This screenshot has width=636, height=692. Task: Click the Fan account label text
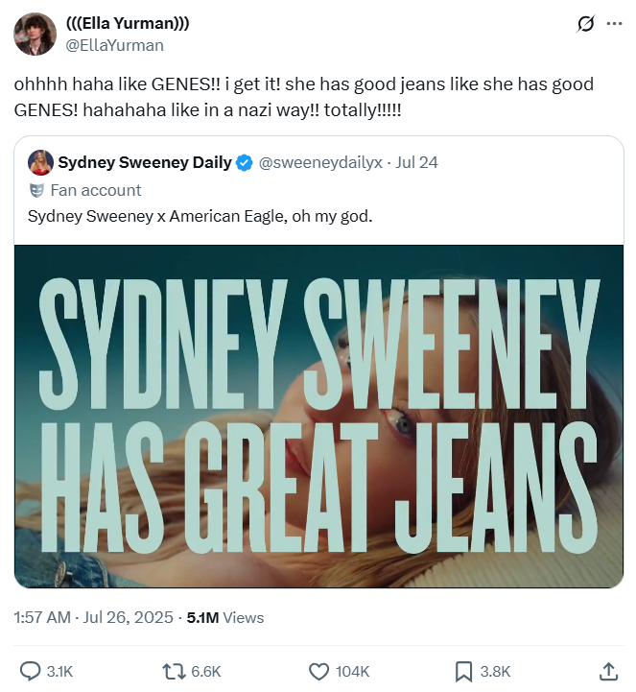pyautogui.click(x=96, y=190)
